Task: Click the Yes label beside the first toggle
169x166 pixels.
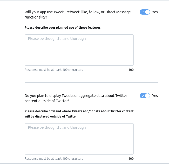Action: pos(155,12)
